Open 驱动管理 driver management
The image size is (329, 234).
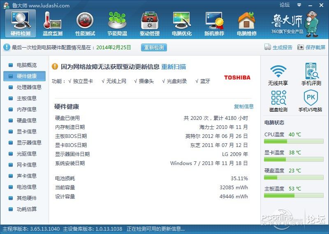coord(150,23)
